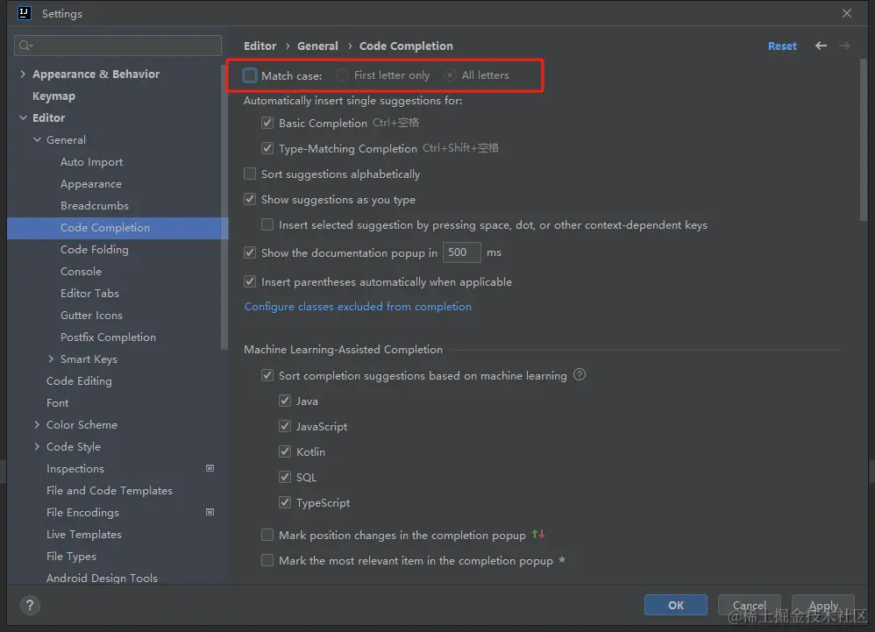Open help with the bottom-left question mark
875x632 pixels.
(x=30, y=605)
